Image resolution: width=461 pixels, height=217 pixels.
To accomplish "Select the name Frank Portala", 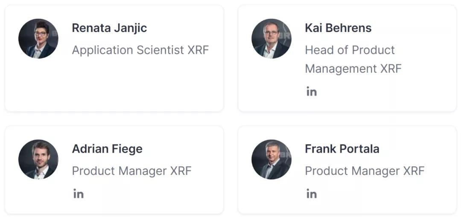I will tap(342, 149).
